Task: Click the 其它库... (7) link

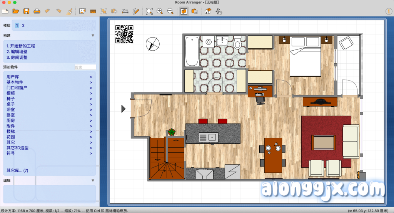Action: pos(17,170)
